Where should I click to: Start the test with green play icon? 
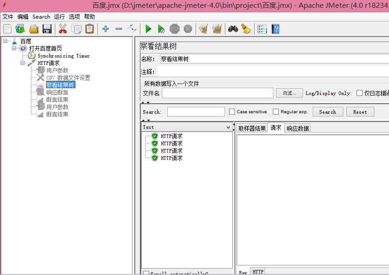point(149,29)
